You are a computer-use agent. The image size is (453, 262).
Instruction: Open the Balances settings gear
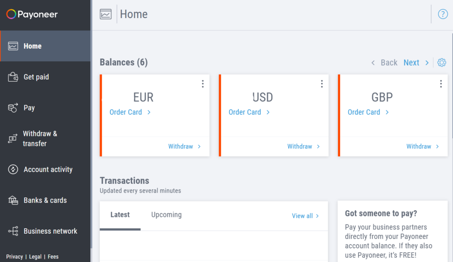(x=441, y=62)
